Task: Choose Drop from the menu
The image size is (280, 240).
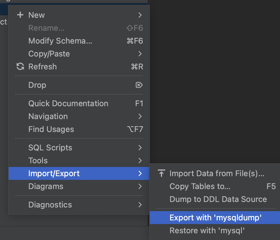Action: click(x=79, y=85)
